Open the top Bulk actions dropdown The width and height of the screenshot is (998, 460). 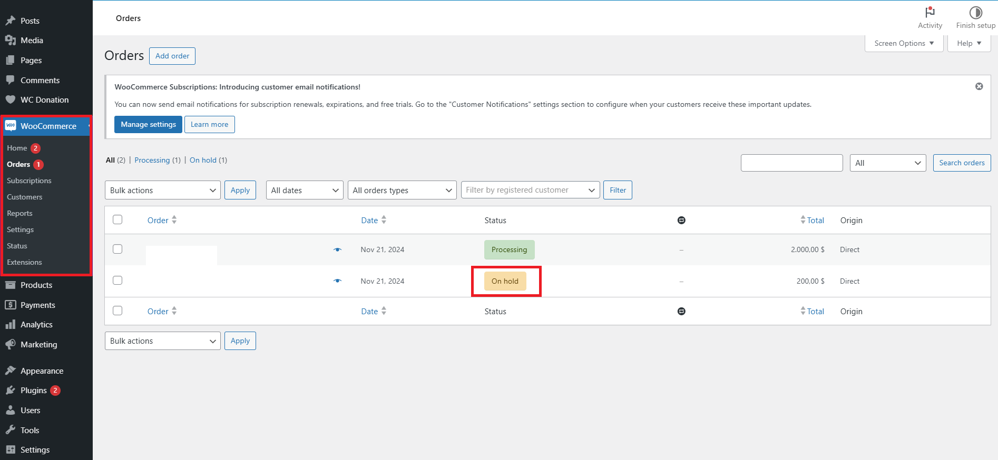click(163, 190)
